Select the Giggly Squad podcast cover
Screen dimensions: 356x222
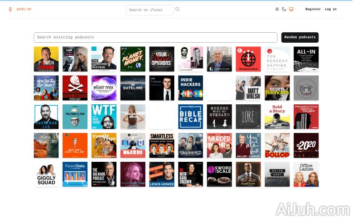coord(46,175)
